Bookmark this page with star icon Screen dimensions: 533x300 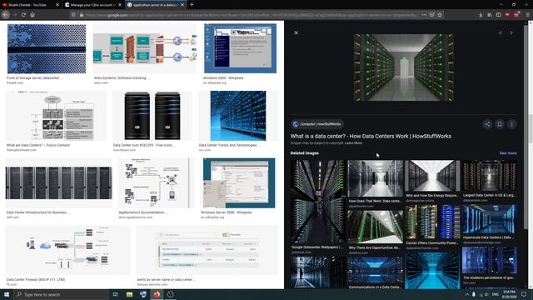point(440,15)
